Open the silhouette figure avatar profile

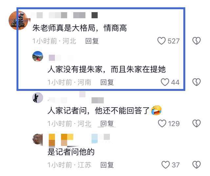(x=38, y=97)
